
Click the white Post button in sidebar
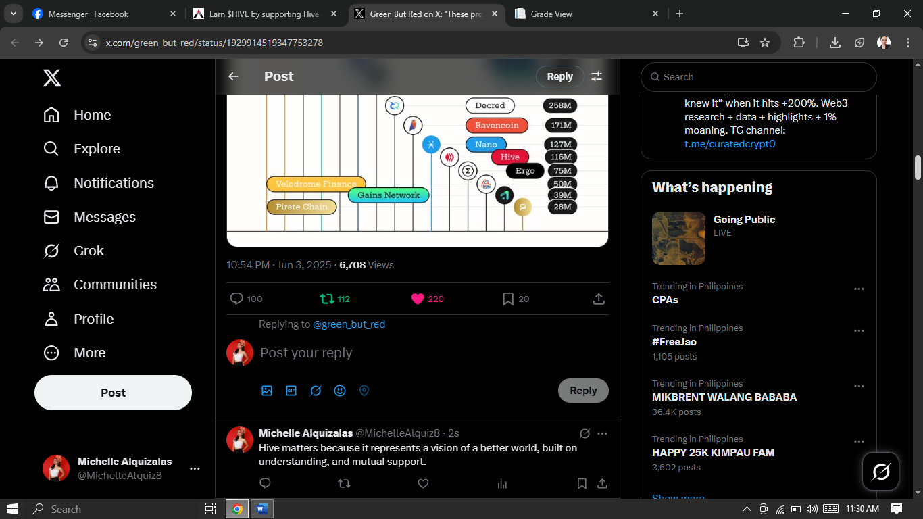pos(113,393)
